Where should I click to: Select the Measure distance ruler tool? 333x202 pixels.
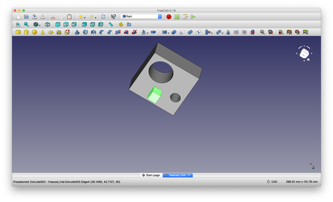111,24
